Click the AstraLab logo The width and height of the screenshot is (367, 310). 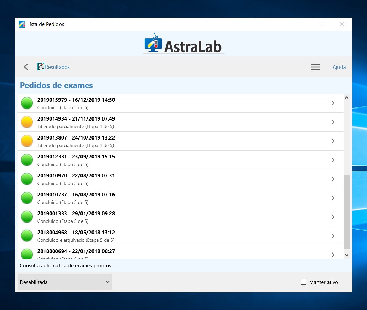tap(183, 44)
